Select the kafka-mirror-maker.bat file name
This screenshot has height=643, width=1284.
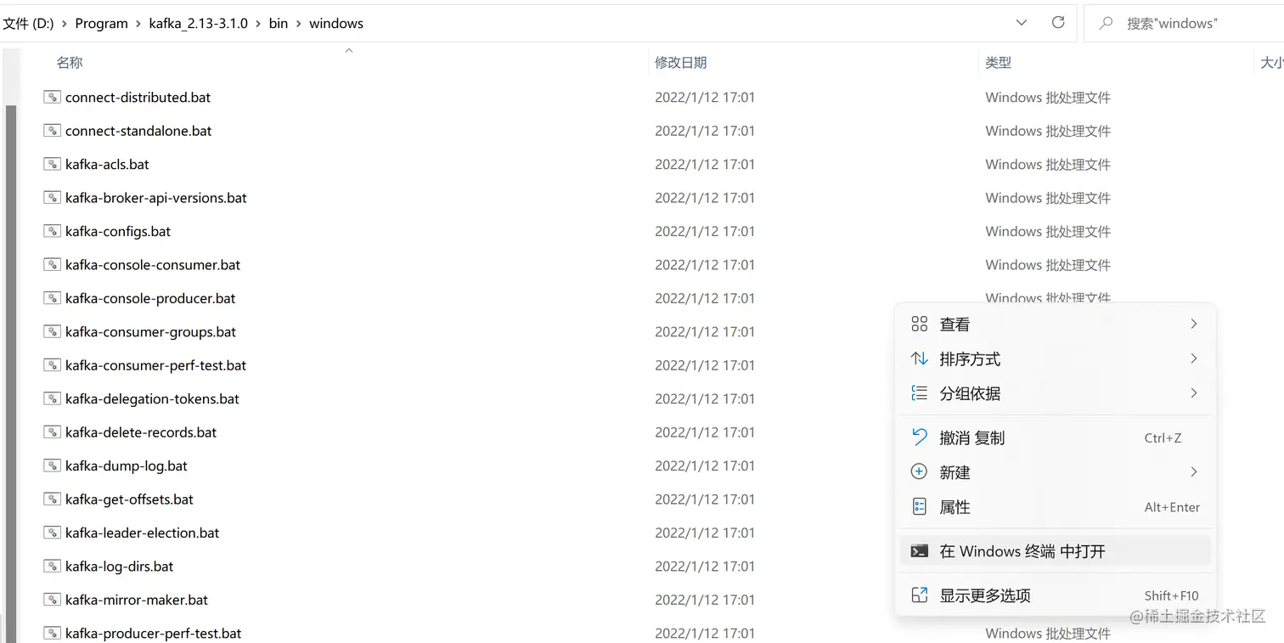(x=137, y=601)
